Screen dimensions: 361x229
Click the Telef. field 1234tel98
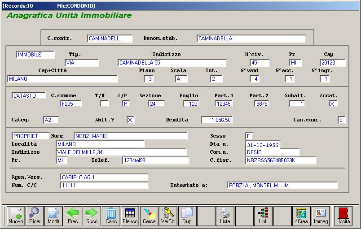(x=156, y=160)
